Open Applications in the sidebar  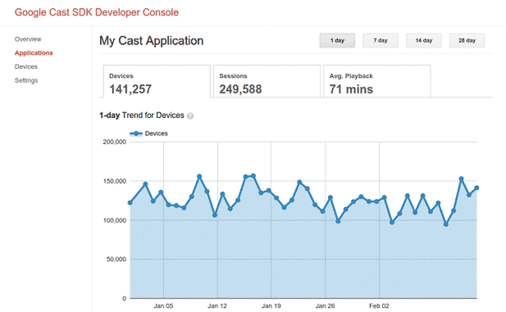[x=34, y=53]
